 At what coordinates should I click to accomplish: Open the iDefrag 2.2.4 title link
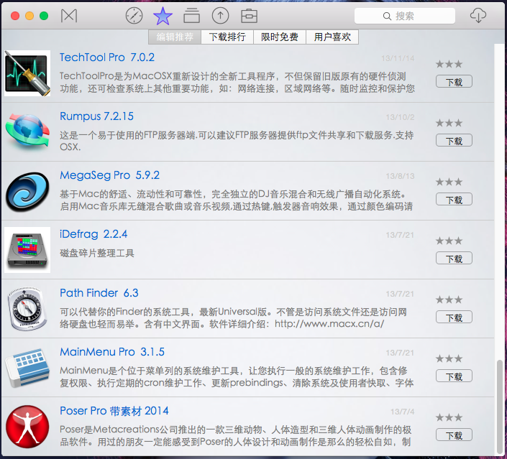93,234
